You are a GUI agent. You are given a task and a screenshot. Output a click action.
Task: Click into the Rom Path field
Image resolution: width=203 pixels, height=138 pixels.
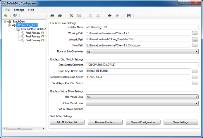tap(138, 45)
